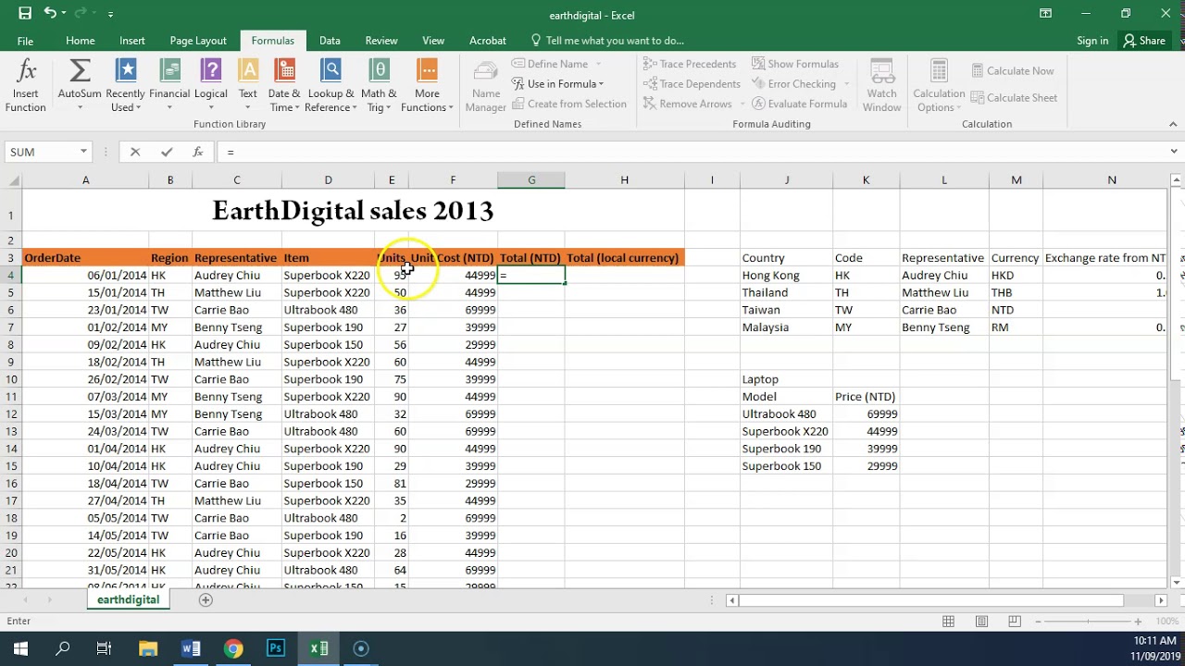
Task: Open Recently Used functions list
Action: (125, 71)
